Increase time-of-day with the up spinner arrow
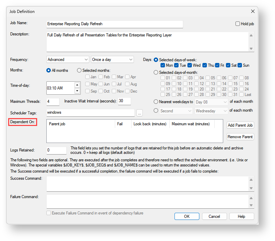Screen dimensions: 275x241 [77, 85]
